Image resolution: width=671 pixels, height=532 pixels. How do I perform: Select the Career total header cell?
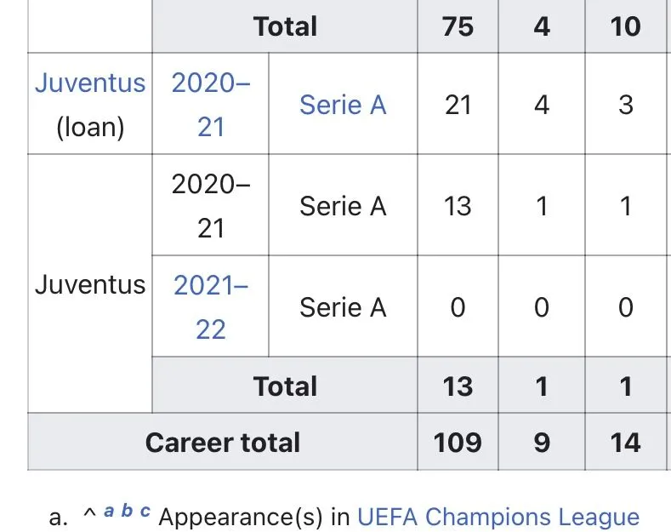(x=223, y=443)
